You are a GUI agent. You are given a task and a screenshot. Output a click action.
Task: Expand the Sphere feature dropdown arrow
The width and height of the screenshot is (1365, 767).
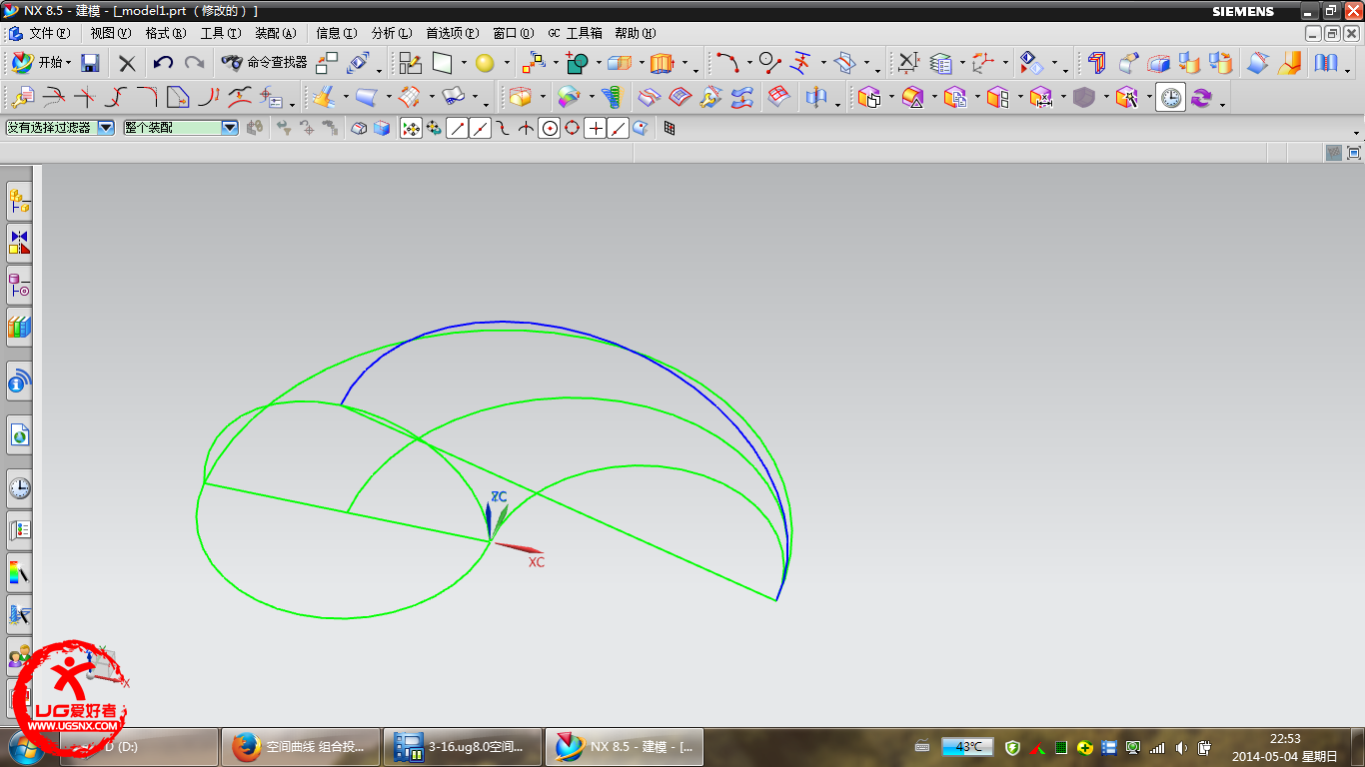[x=505, y=64]
